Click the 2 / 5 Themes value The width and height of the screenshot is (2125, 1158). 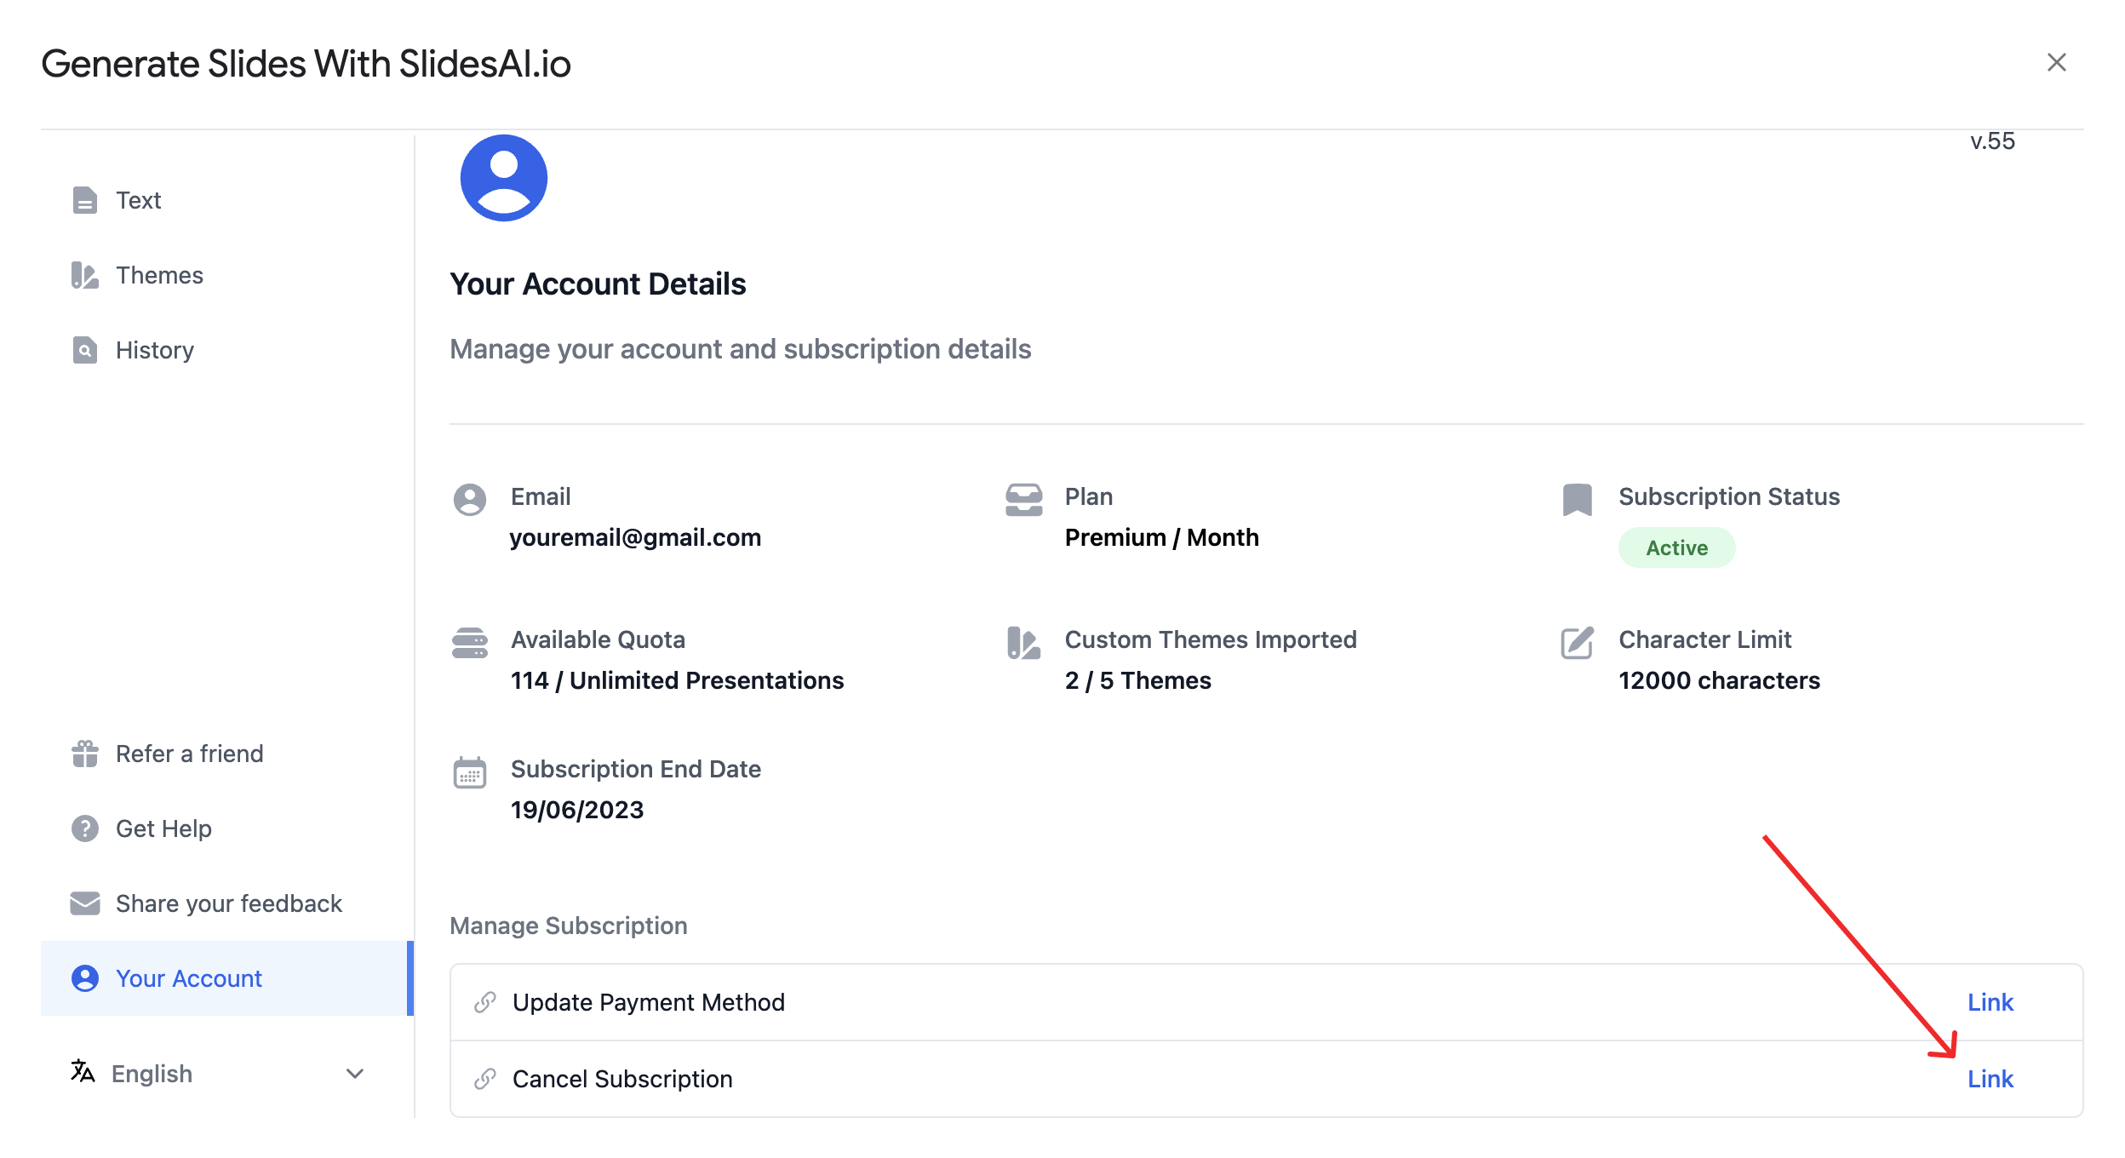tap(1137, 680)
